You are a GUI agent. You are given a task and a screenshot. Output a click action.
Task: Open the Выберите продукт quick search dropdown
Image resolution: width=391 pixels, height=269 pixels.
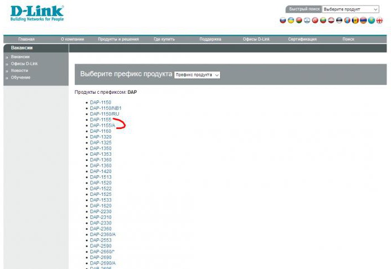tap(350, 9)
